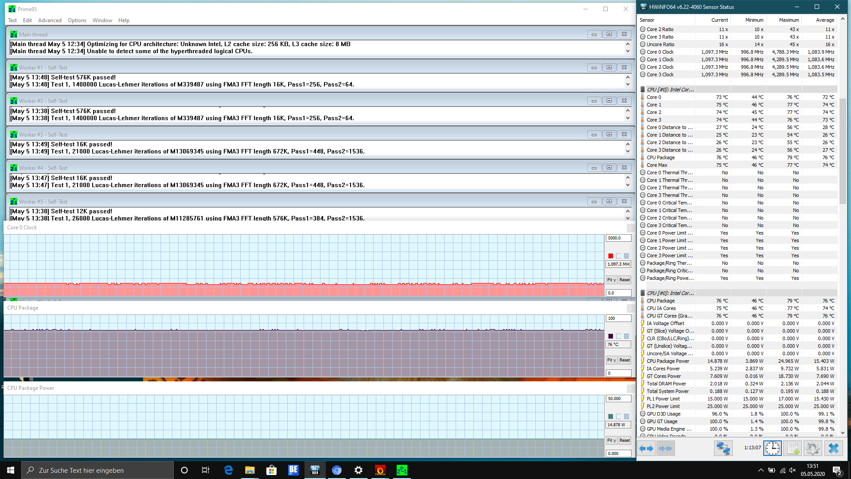Image resolution: width=851 pixels, height=479 pixels.
Task: Pick the red color swatch of Core 0 Clock graph
Action: point(611,256)
